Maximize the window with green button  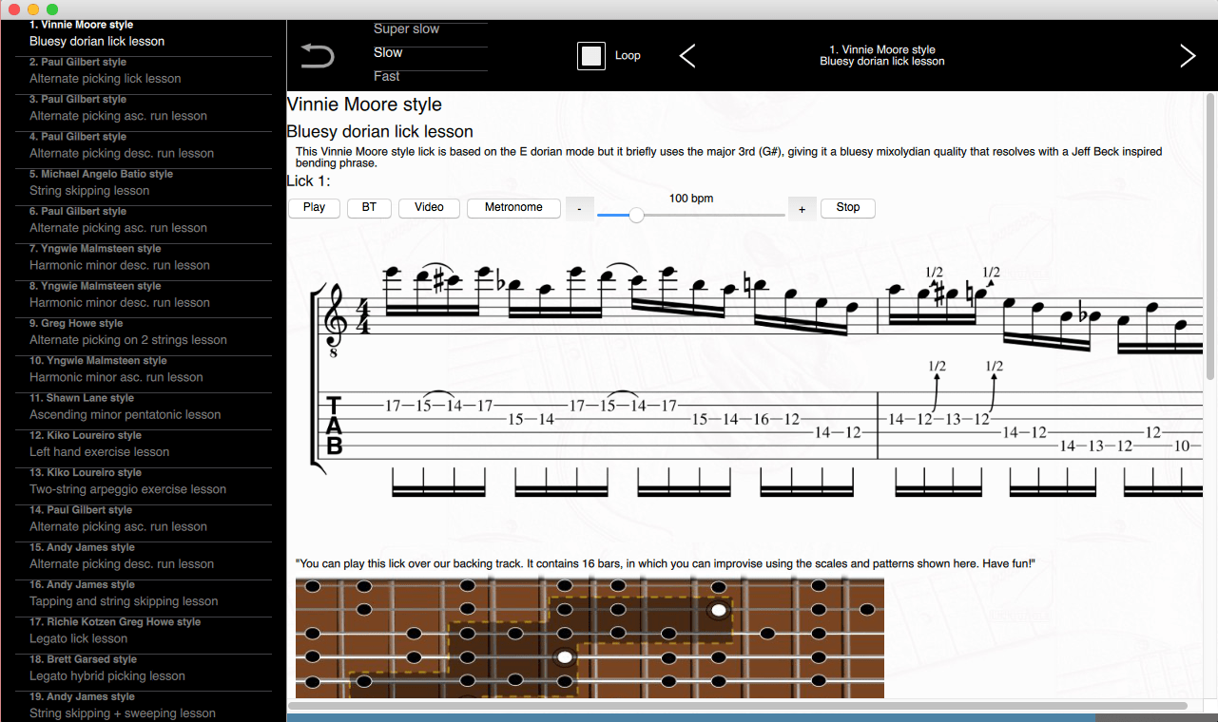[x=52, y=9]
